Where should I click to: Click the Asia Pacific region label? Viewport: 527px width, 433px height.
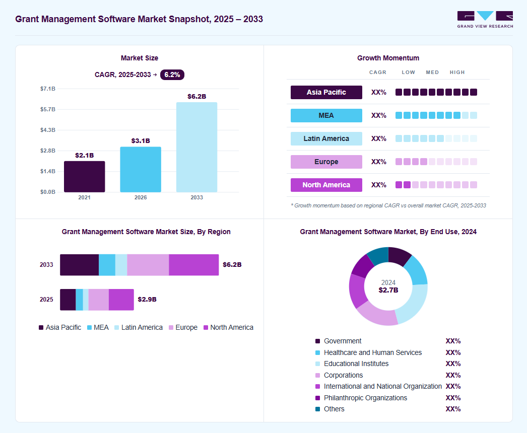click(326, 92)
